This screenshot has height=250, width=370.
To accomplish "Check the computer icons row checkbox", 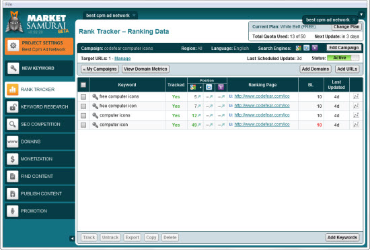I will tap(83, 115).
